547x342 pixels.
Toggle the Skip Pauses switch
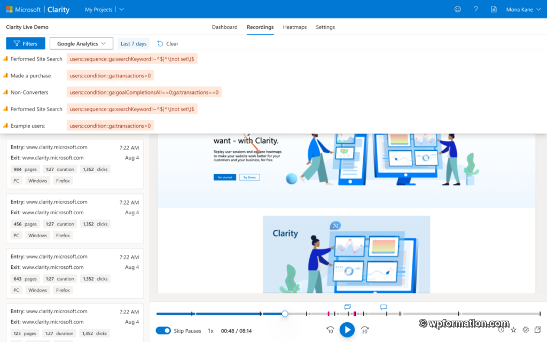(x=163, y=330)
